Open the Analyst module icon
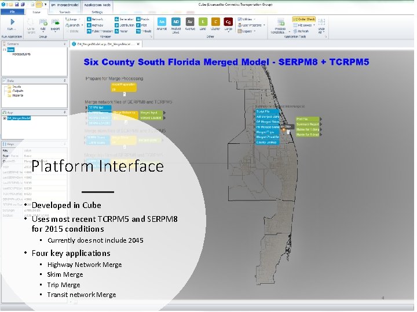Image resolution: width=417 pixels, height=312 pixels. [x=162, y=22]
